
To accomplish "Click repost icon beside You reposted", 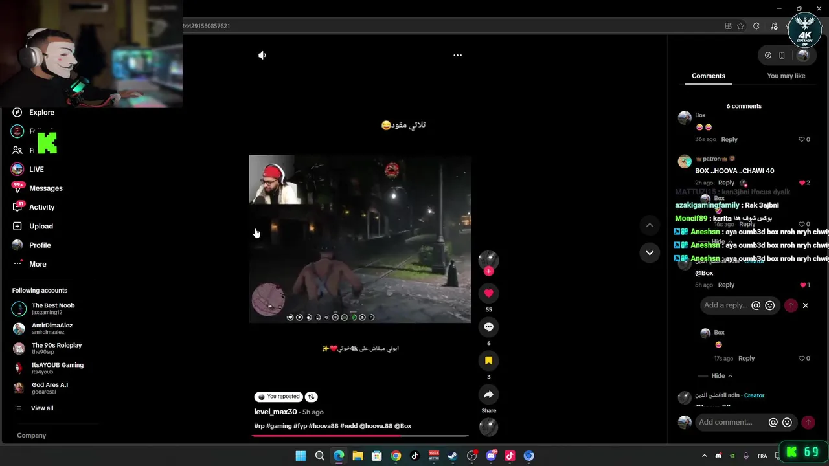I will pos(311,397).
